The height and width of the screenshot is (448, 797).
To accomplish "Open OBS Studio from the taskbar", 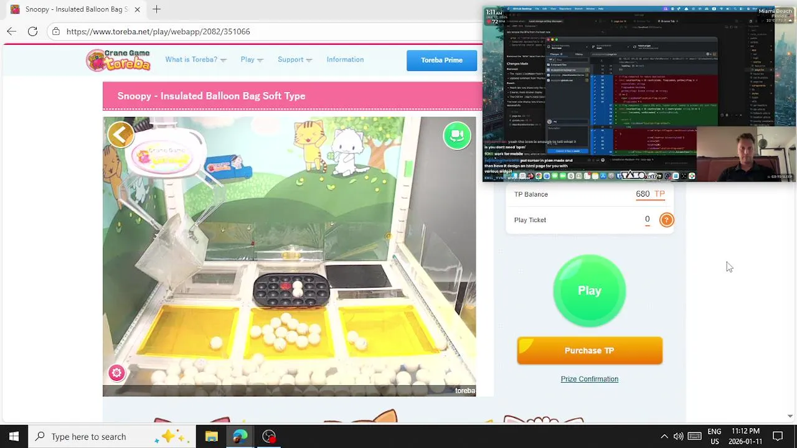I will point(269,436).
